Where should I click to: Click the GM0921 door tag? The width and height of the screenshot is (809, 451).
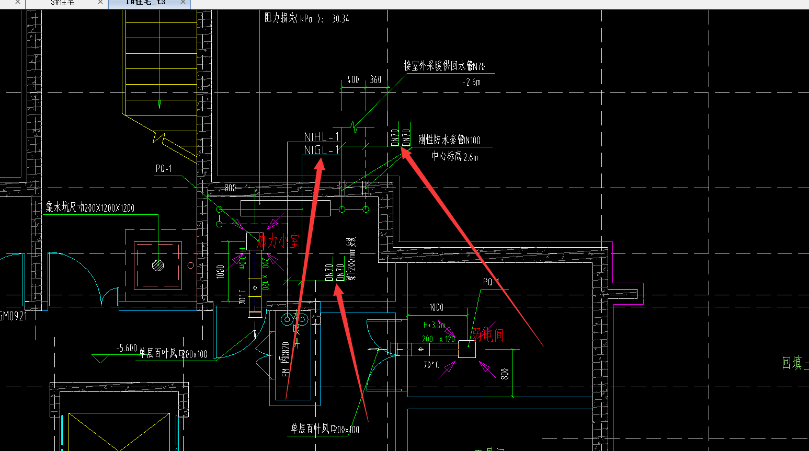coord(14,316)
